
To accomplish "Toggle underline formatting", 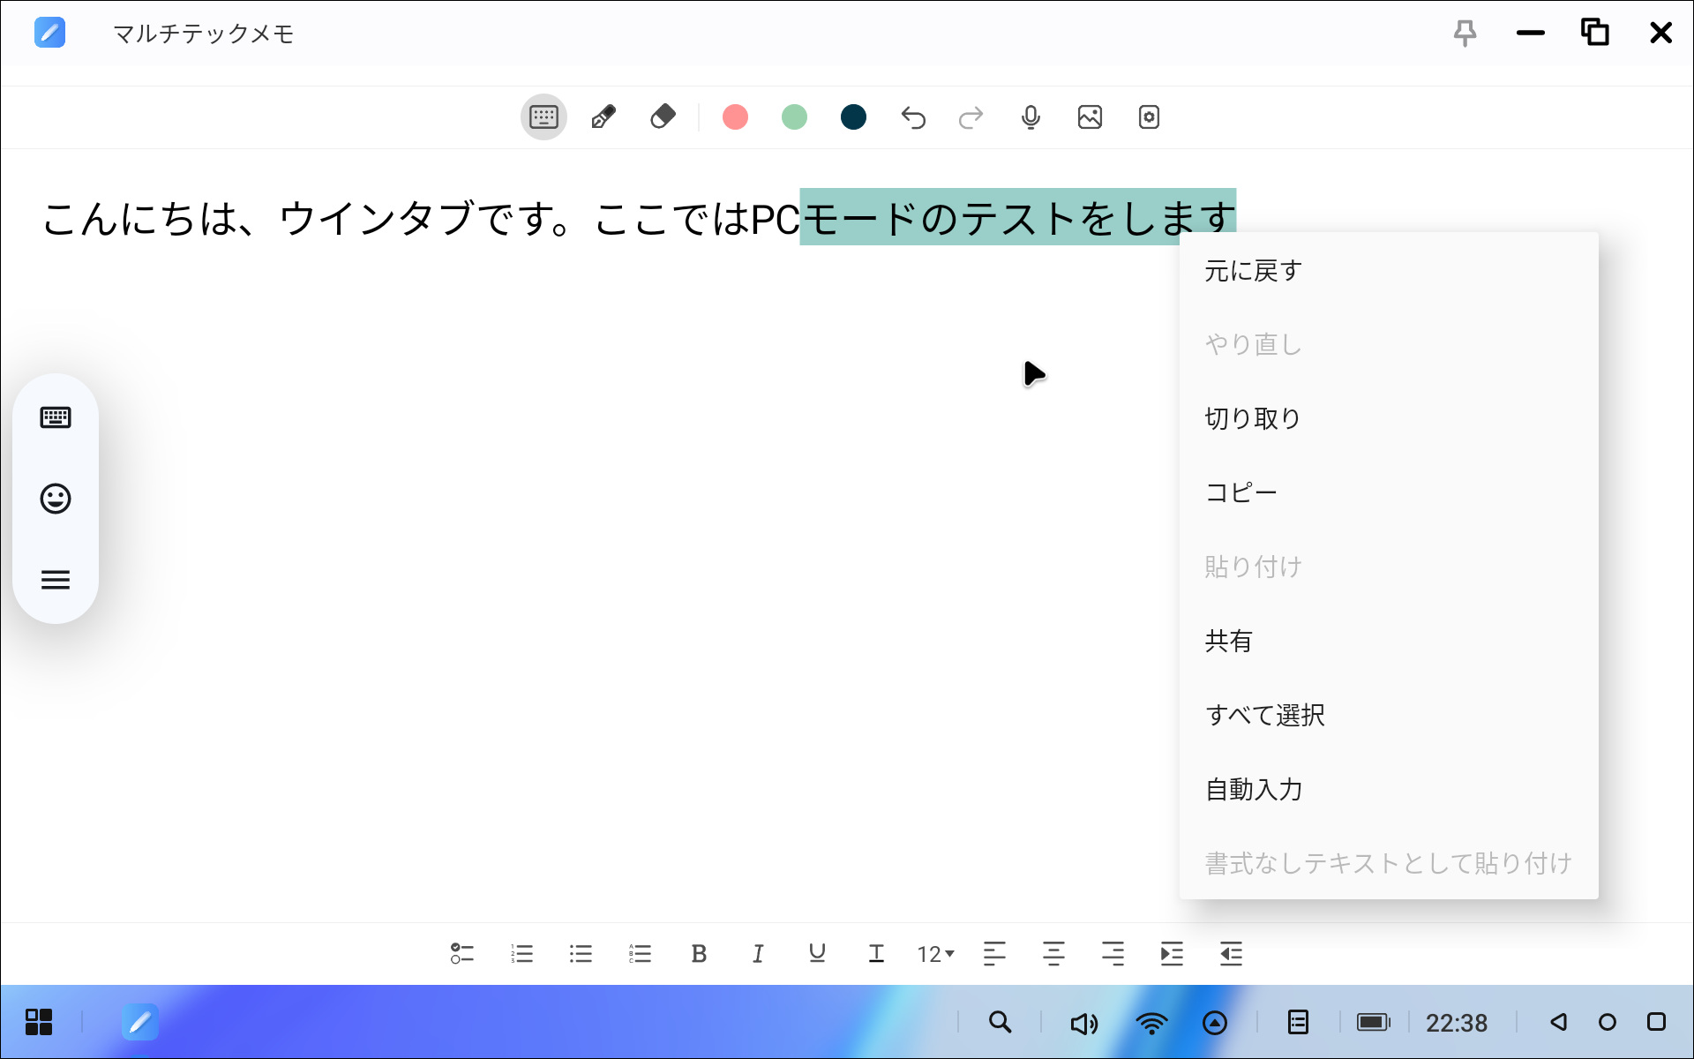I will point(817,954).
